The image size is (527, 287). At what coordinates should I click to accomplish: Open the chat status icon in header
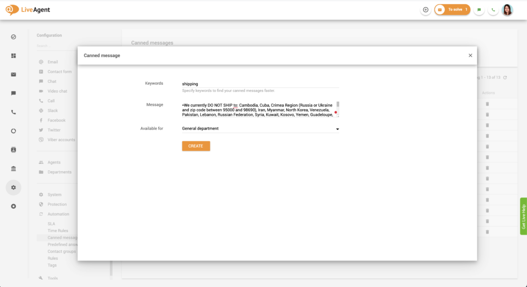pyautogui.click(x=479, y=10)
